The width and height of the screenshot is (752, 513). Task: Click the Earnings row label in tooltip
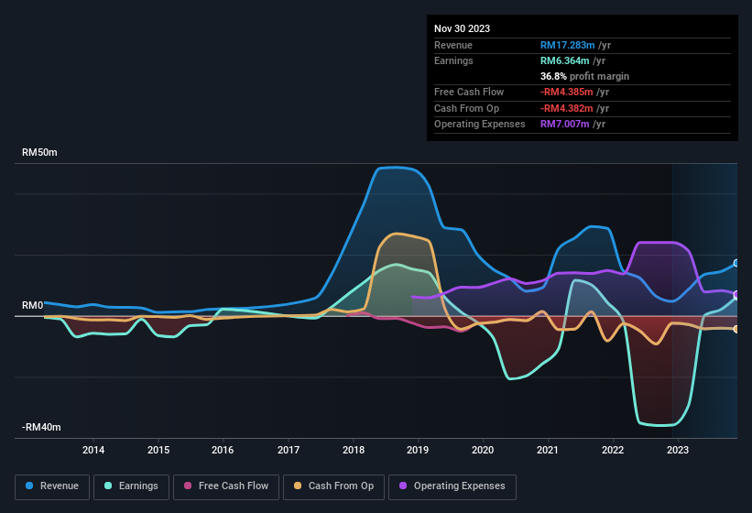click(x=453, y=60)
